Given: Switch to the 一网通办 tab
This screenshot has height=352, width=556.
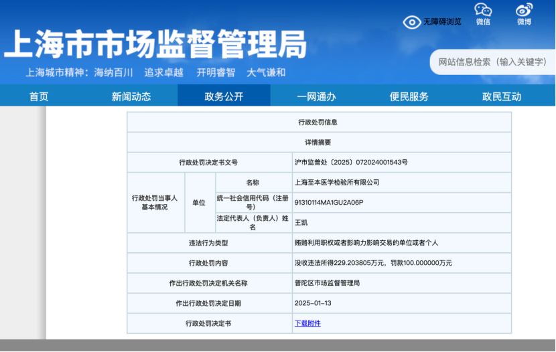Looking at the screenshot, I should pos(316,96).
